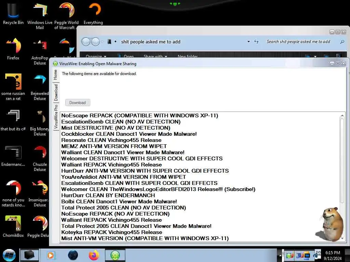The width and height of the screenshot is (350, 262).
Task: Select 'EscalationBomb CLEAN (NO AV DETECTION)'
Action: (x=121, y=122)
